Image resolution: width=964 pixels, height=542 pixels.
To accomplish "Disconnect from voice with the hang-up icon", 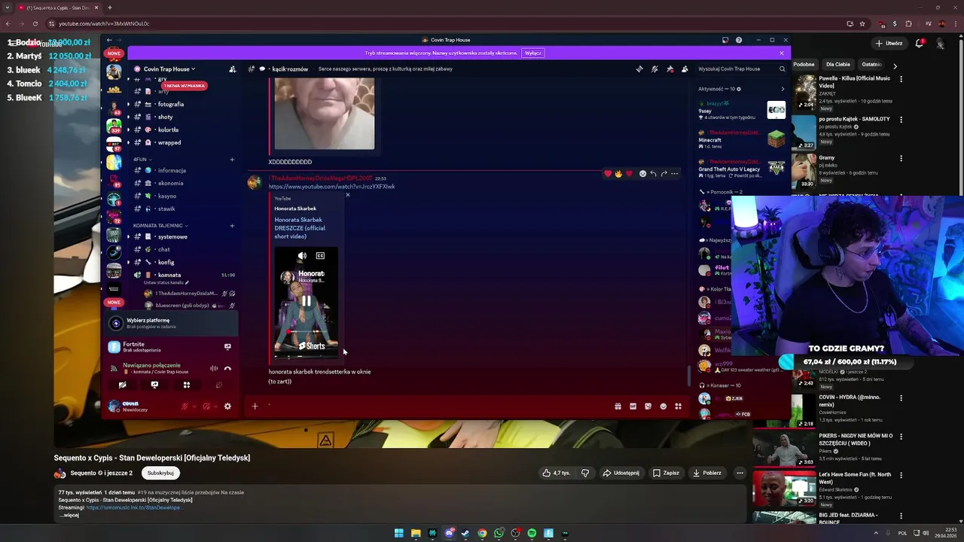I will pyautogui.click(x=227, y=368).
